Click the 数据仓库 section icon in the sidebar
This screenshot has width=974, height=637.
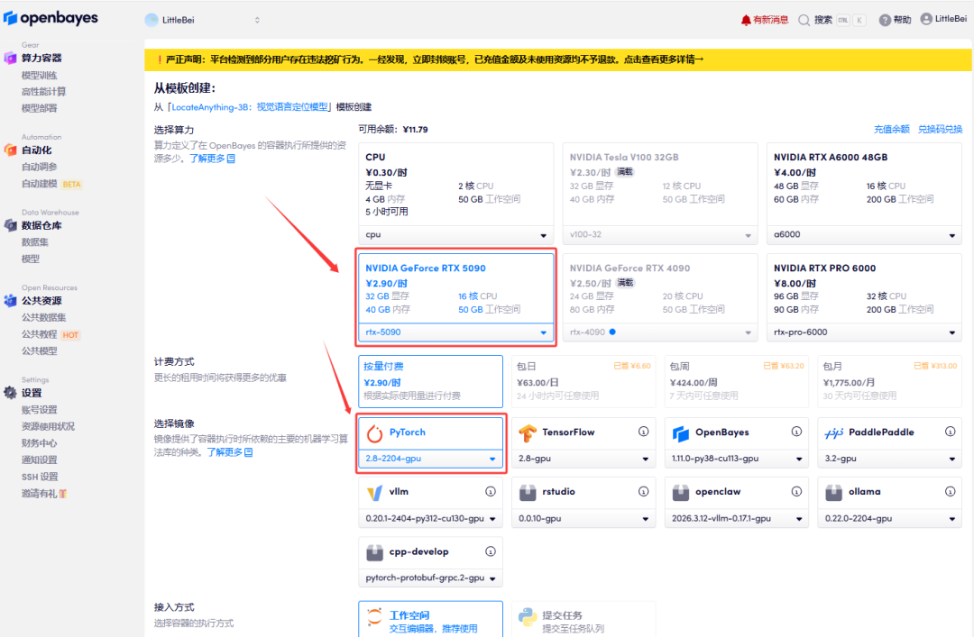(10, 225)
